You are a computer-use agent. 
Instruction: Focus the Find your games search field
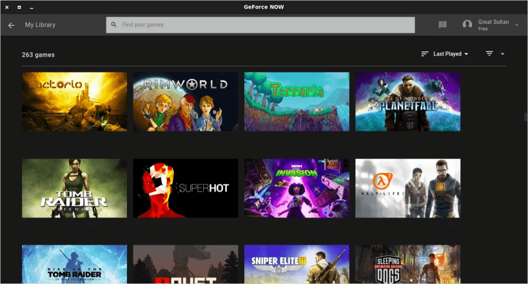260,25
